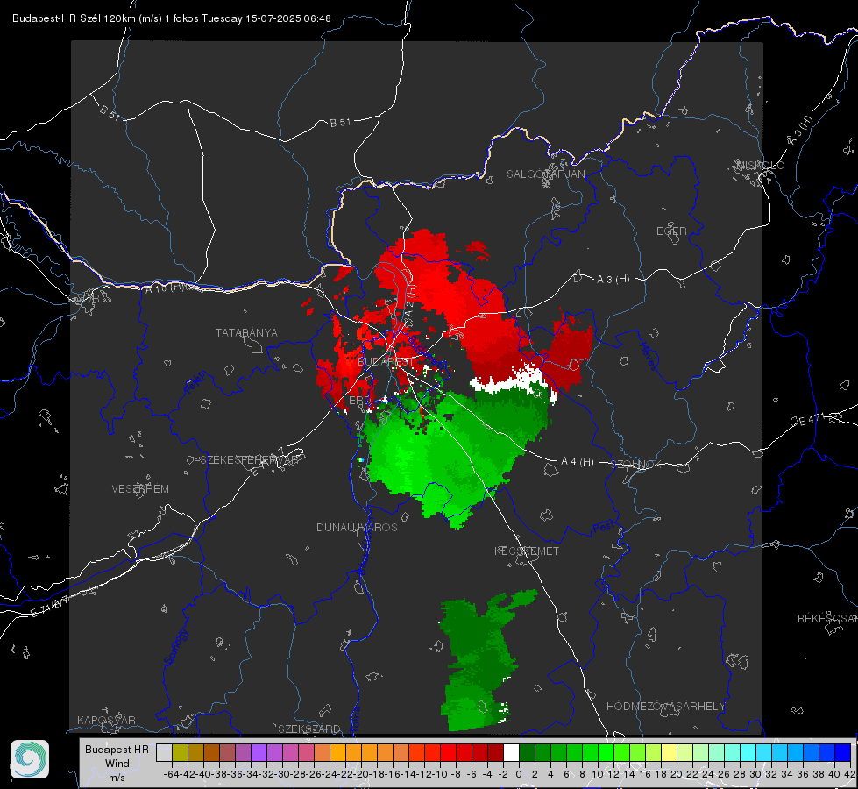Click the 'Pest' county label
Image resolution: width=858 pixels, height=789 pixels.
[604, 528]
